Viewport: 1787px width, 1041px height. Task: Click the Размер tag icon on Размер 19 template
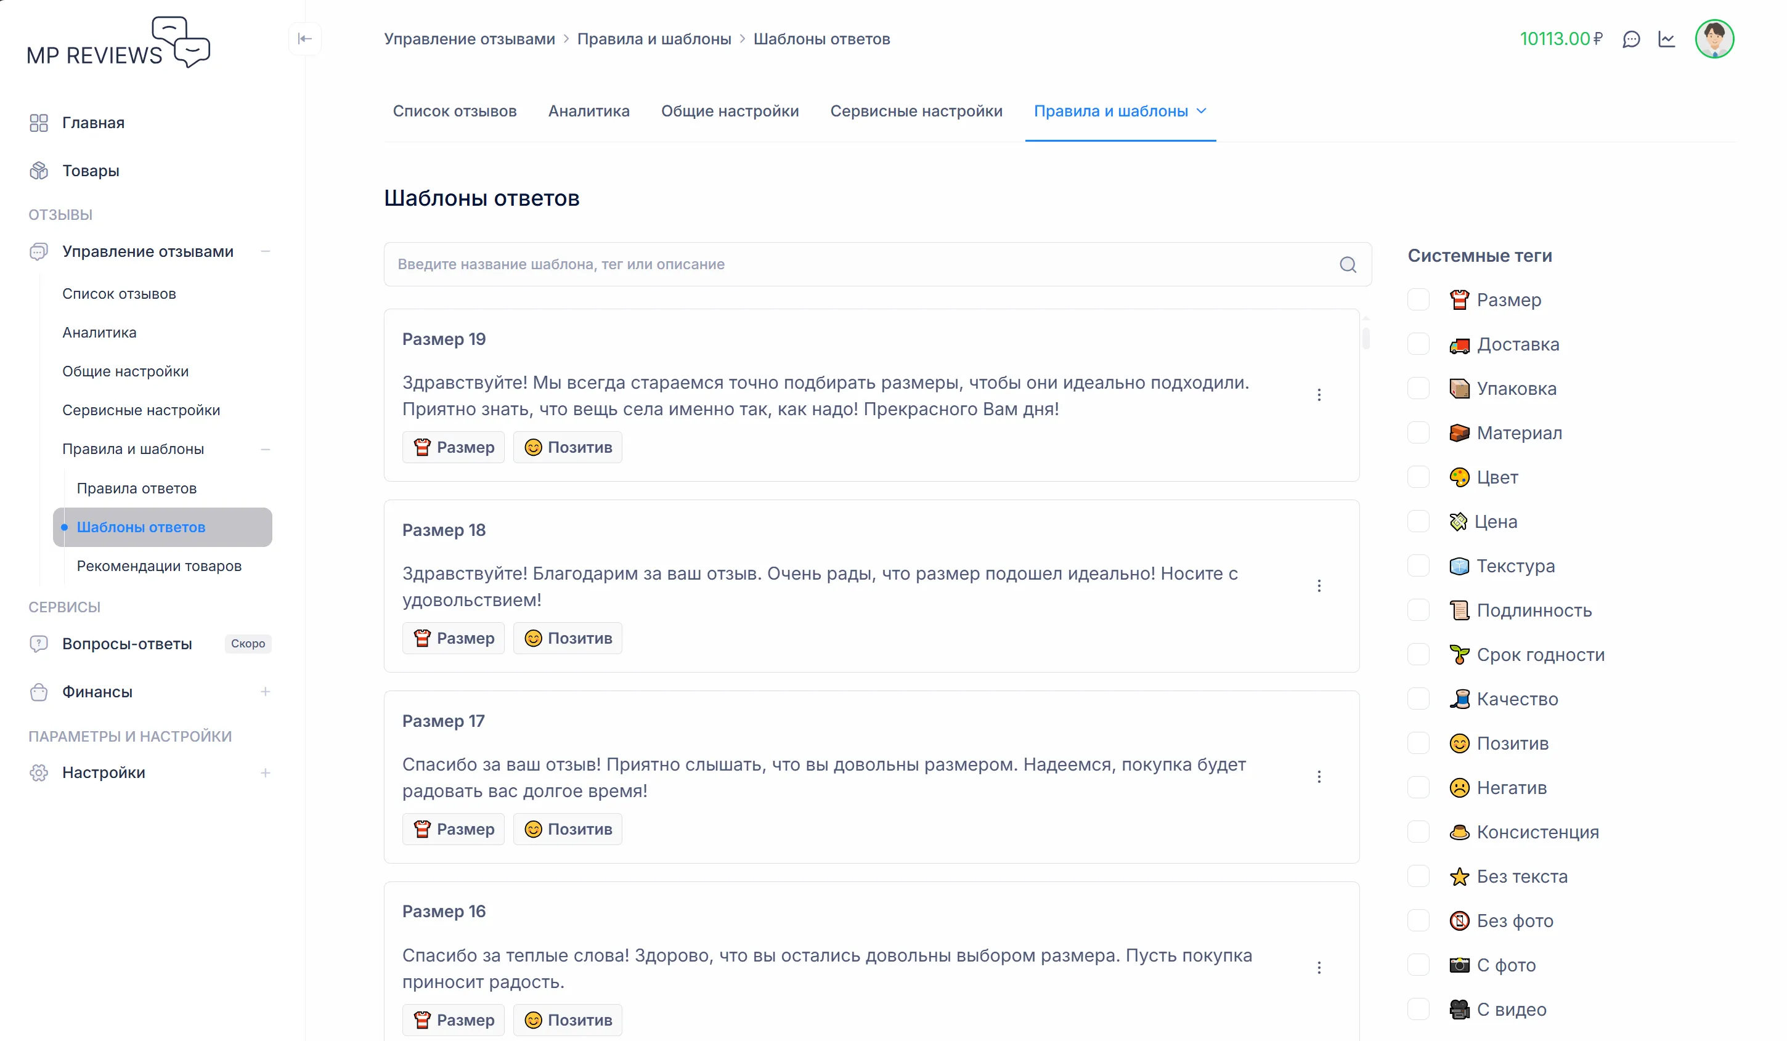(x=423, y=447)
